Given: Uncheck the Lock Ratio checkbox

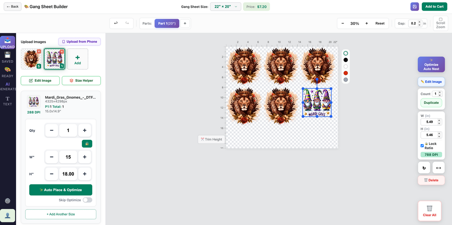Looking at the screenshot, I should tap(422, 146).
